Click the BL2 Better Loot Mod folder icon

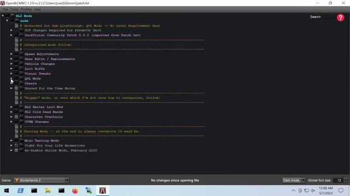[21, 107]
